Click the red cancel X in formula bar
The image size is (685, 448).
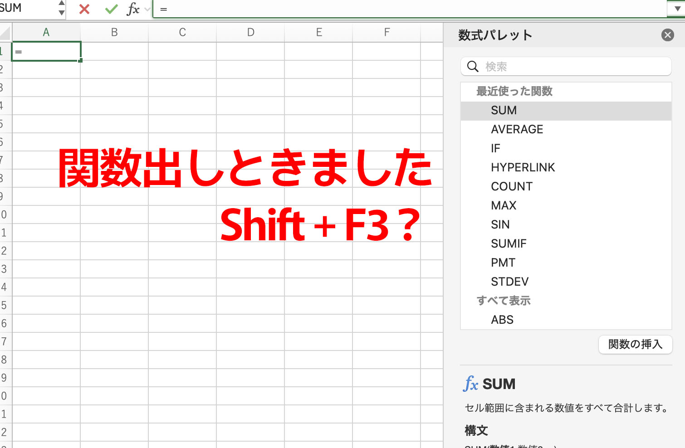(x=84, y=9)
